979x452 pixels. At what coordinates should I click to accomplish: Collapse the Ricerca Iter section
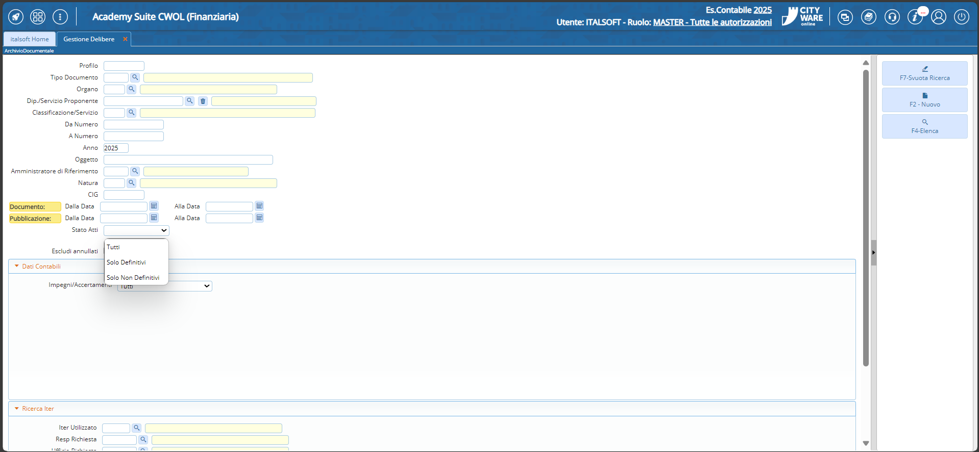[x=17, y=408]
